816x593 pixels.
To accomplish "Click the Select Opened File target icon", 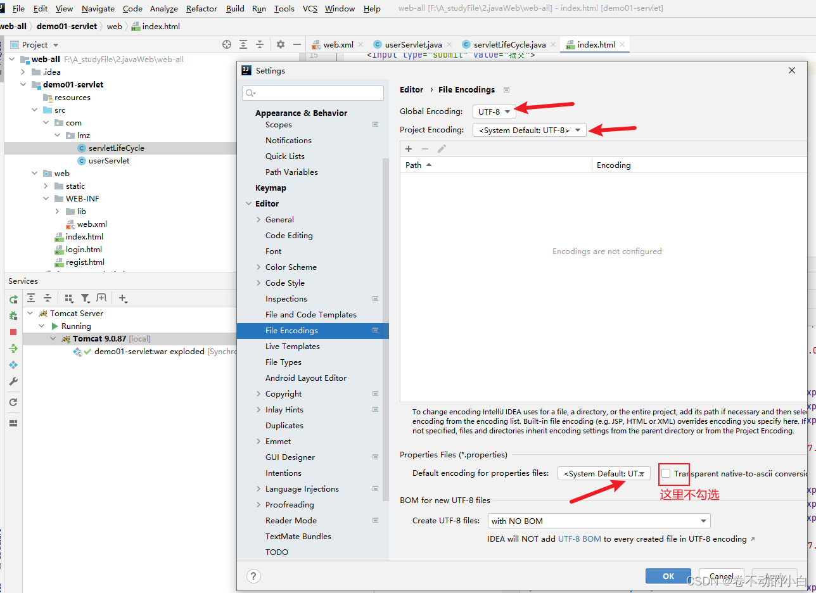I will pyautogui.click(x=227, y=44).
